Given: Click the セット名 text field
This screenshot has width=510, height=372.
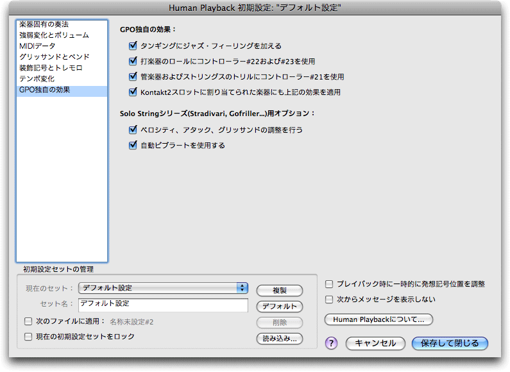Looking at the screenshot, I should click(164, 305).
